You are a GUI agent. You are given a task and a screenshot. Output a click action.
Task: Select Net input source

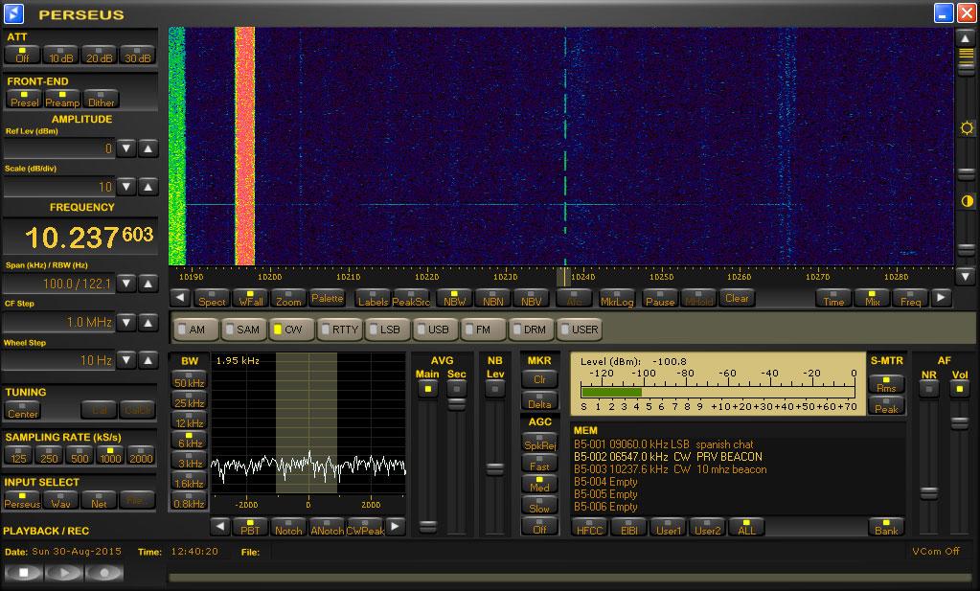pyautogui.click(x=99, y=500)
